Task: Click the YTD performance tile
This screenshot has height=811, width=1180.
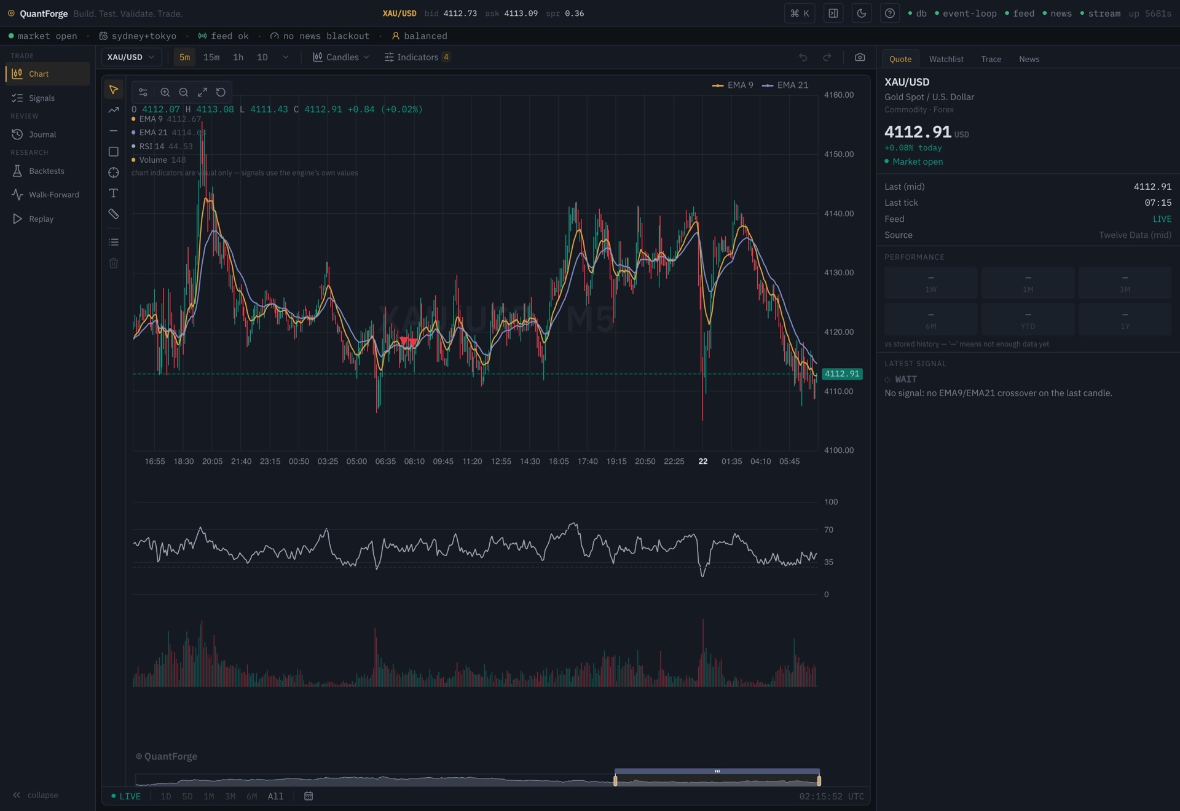Action: (x=1028, y=319)
